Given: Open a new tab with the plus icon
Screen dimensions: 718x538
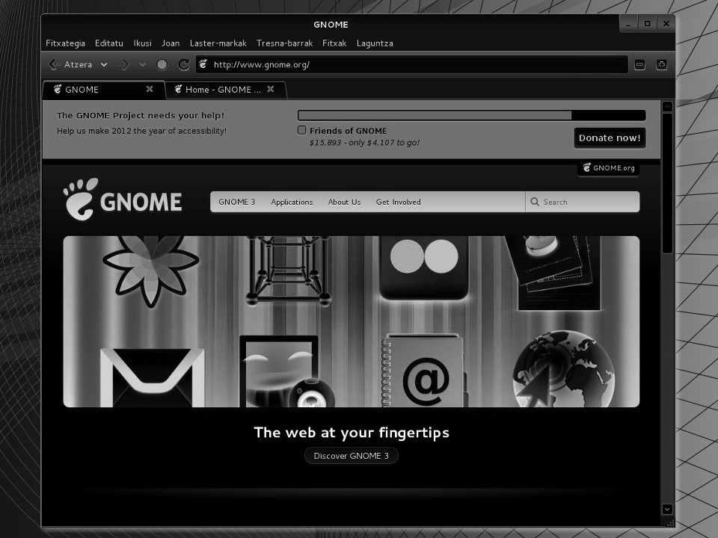Looking at the screenshot, I should tap(661, 64).
